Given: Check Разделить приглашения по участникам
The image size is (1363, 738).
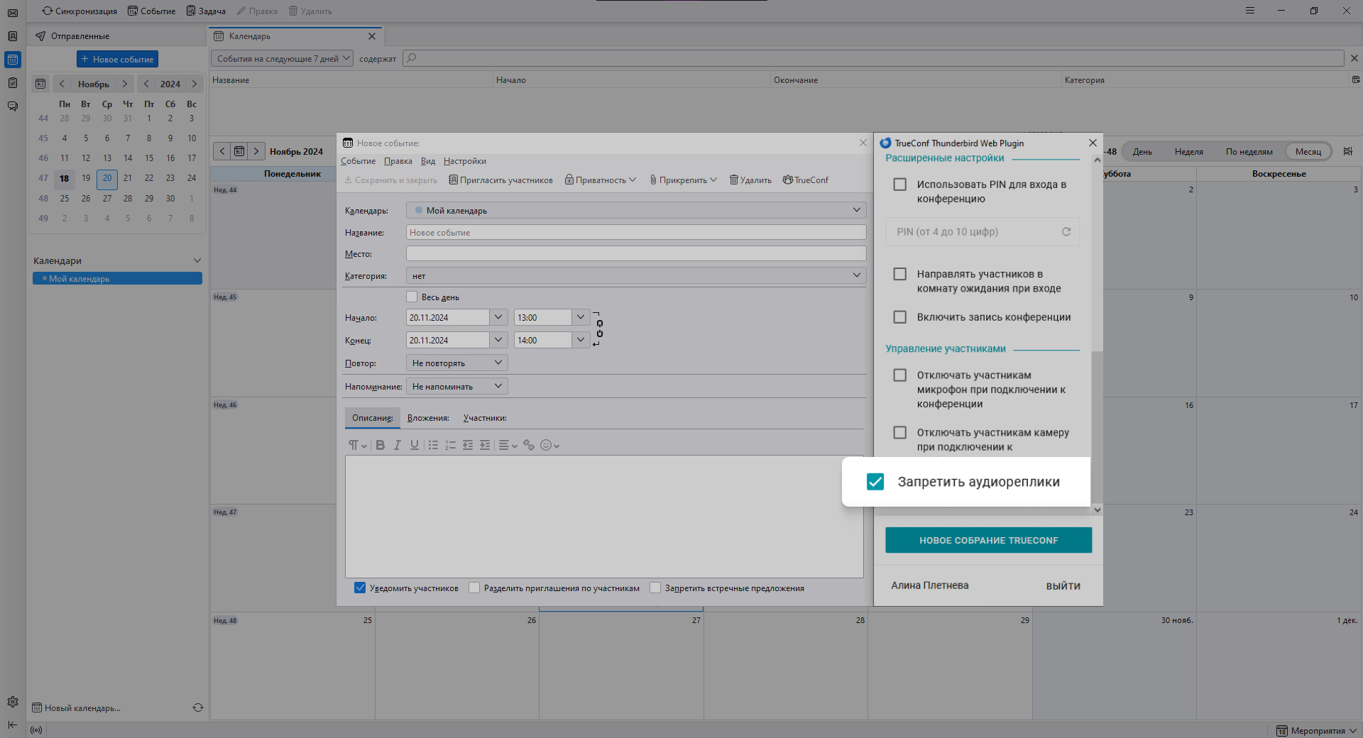Looking at the screenshot, I should 474,588.
